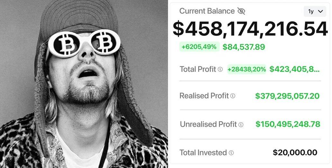Click the Total Invested row label

(203, 153)
